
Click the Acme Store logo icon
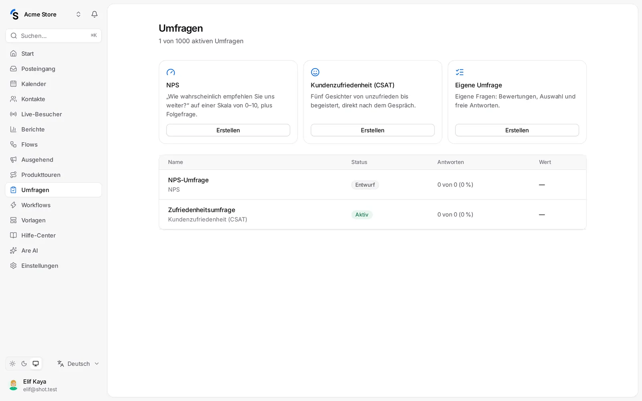tap(14, 14)
